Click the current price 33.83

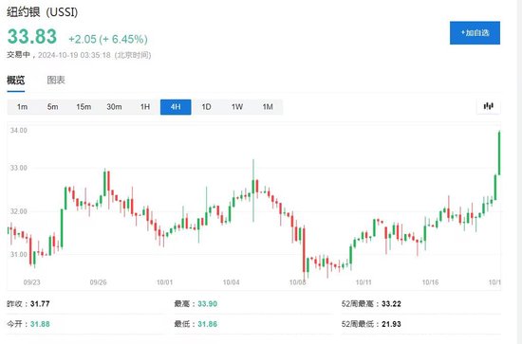pyautogui.click(x=32, y=37)
